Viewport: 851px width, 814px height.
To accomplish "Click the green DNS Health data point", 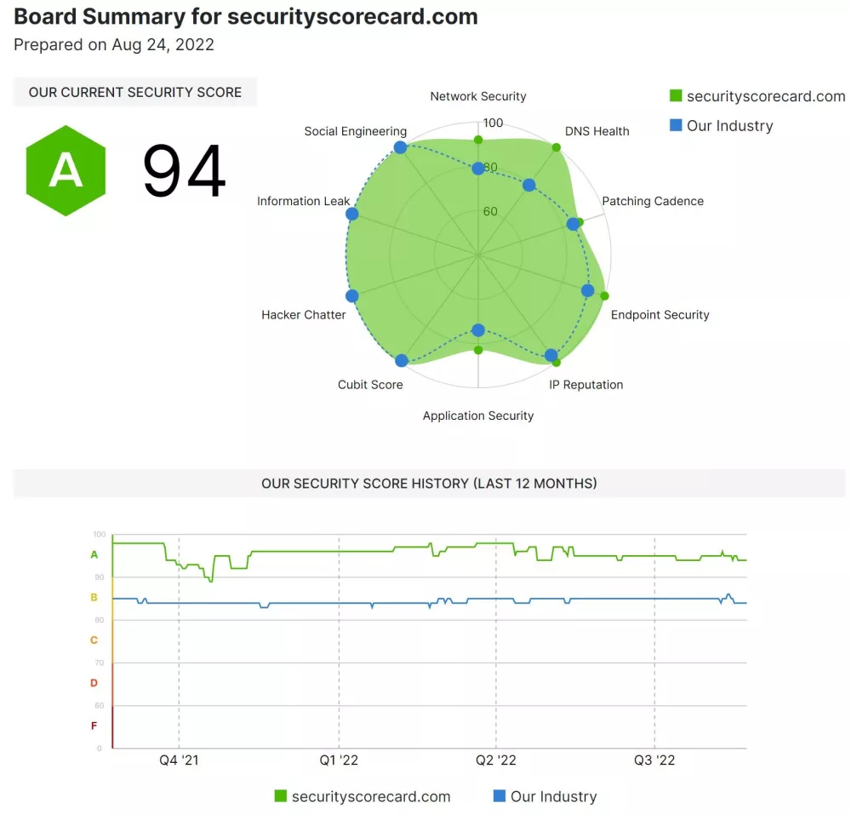I will 557,147.
